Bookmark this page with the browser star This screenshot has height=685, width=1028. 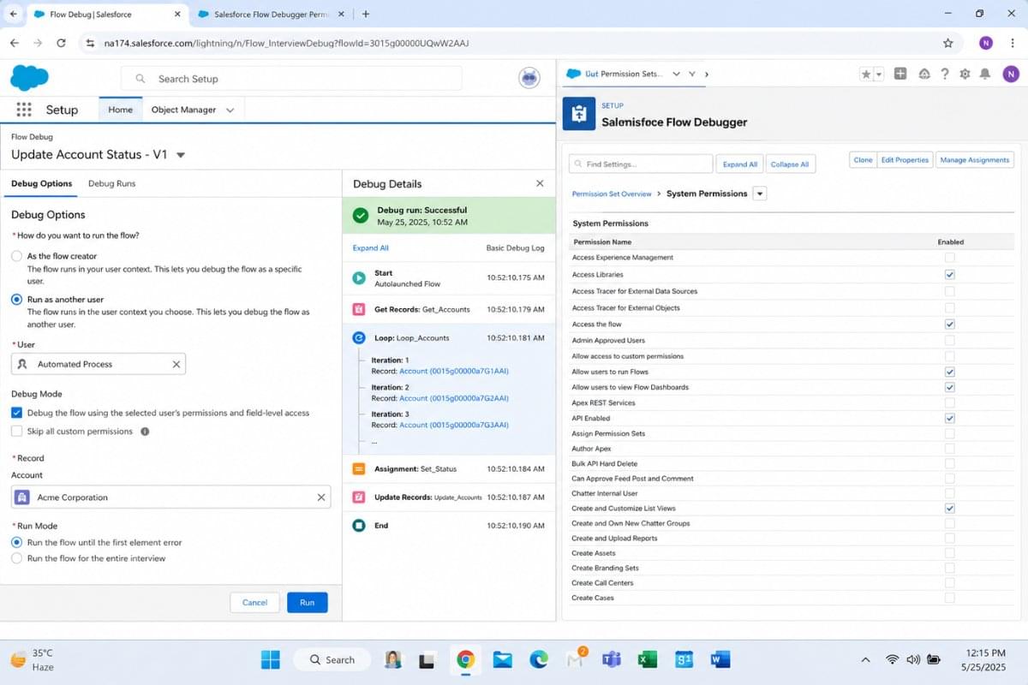point(947,43)
